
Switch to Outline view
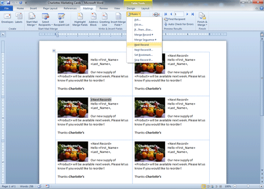pyautogui.click(x=216, y=186)
